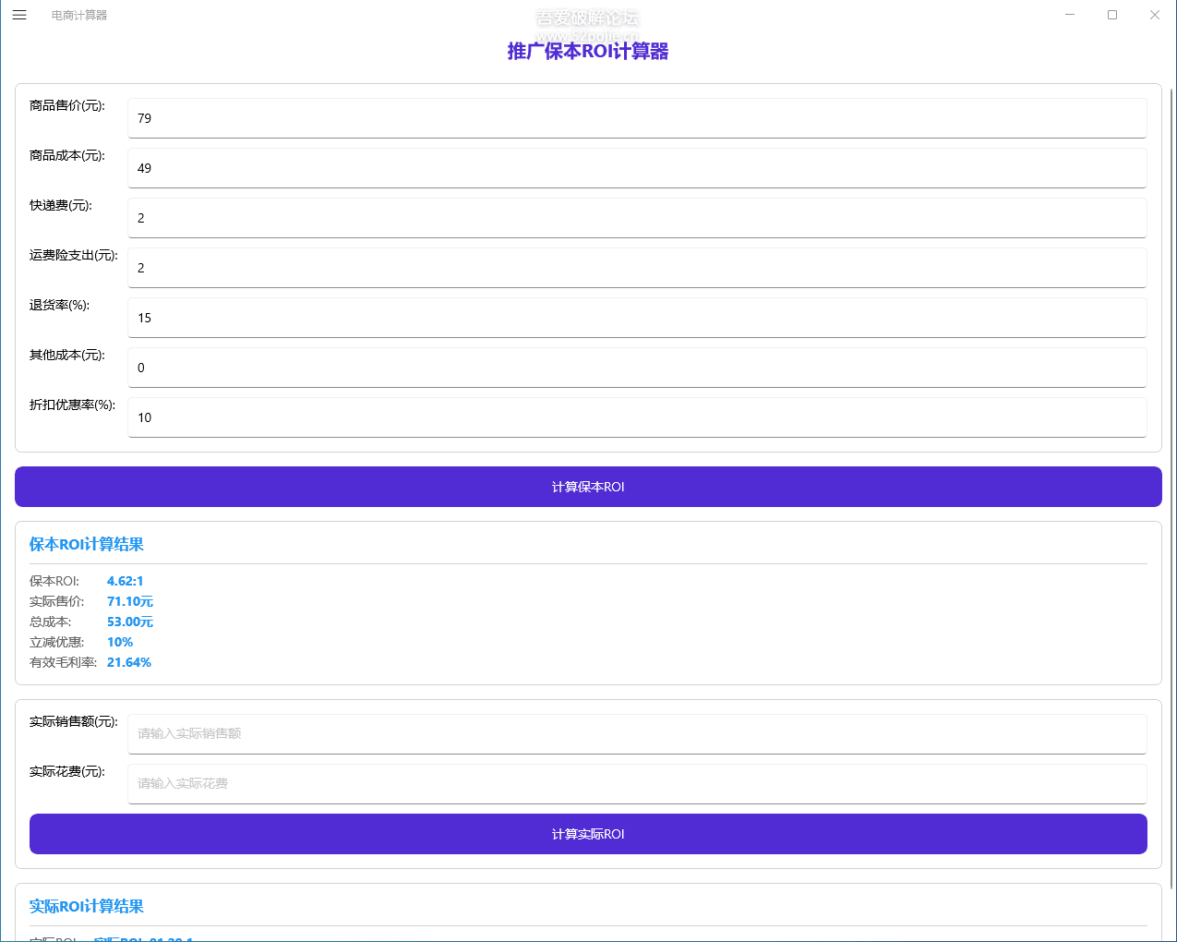Edit the 退货率 percentage field
The image size is (1177, 942).
pos(637,318)
